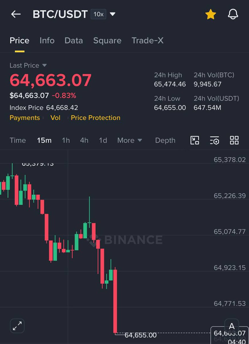Toggle the favorite star for BTC/USDT
The height and width of the screenshot is (344, 249).
click(x=210, y=14)
